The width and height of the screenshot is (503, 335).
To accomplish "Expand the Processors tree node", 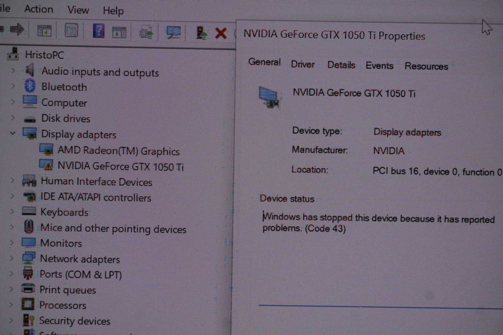I will (x=11, y=304).
